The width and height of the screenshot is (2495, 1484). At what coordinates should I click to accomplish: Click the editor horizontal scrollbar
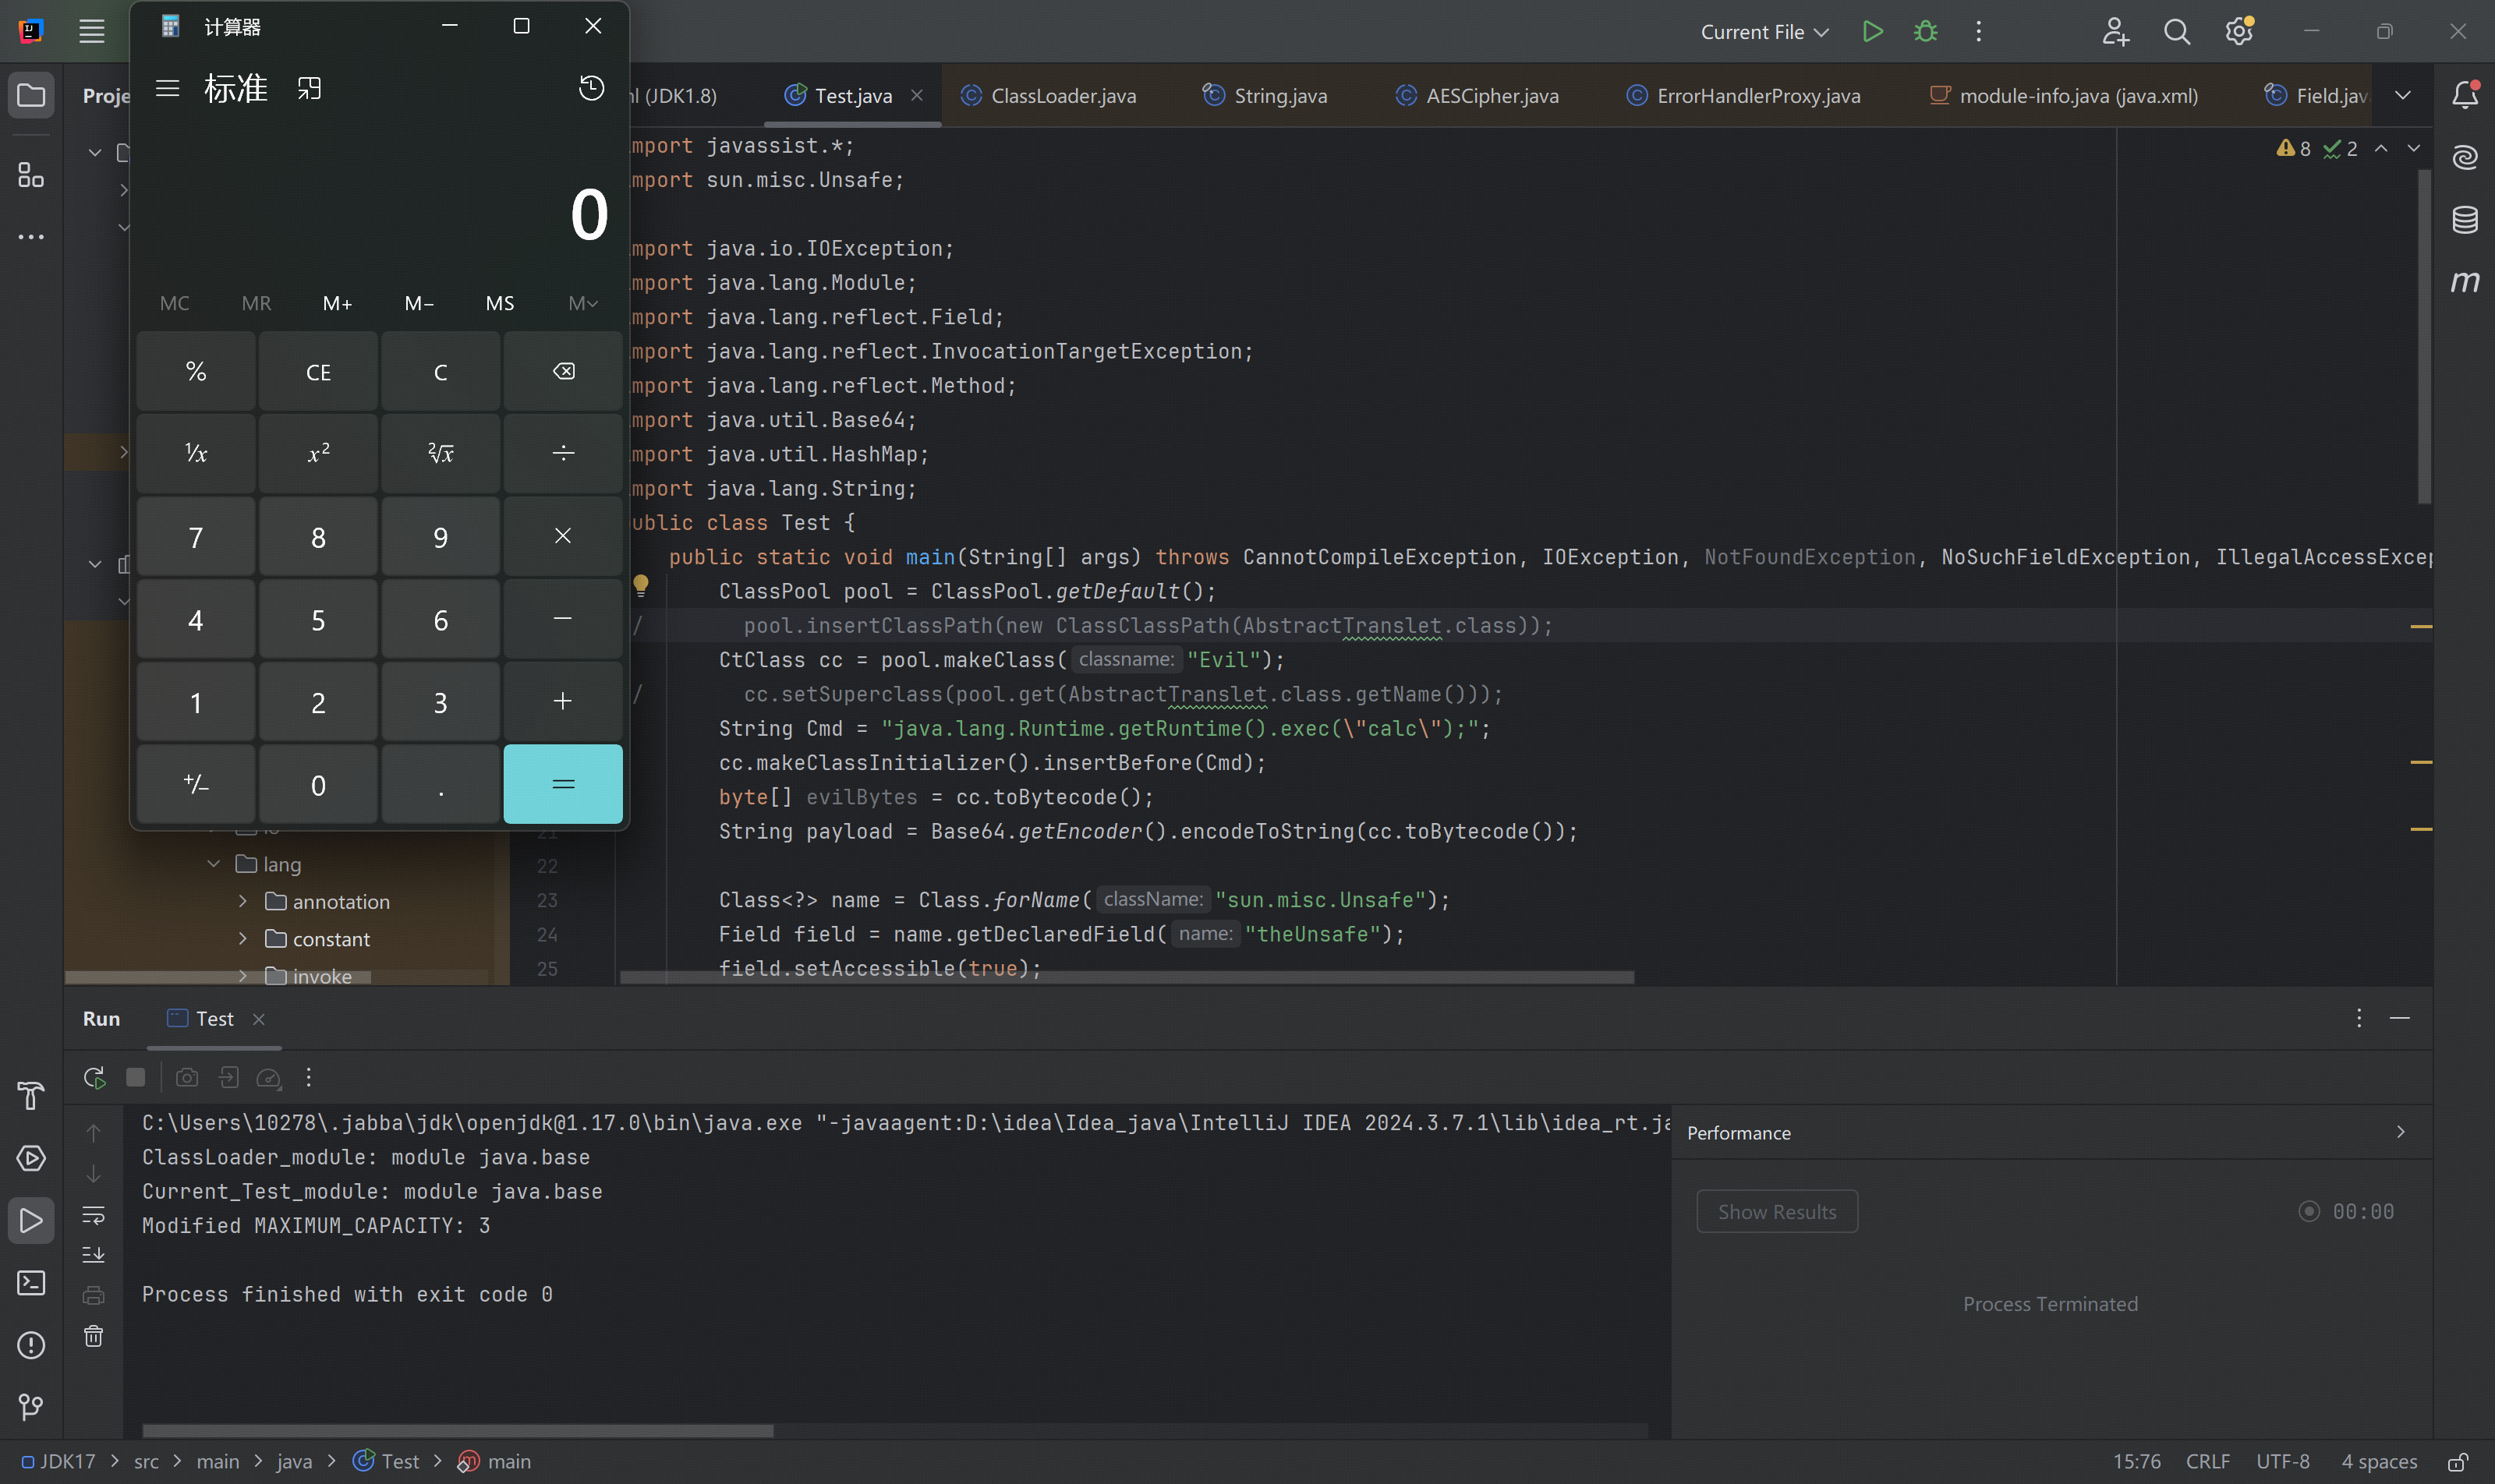[x=1127, y=977]
